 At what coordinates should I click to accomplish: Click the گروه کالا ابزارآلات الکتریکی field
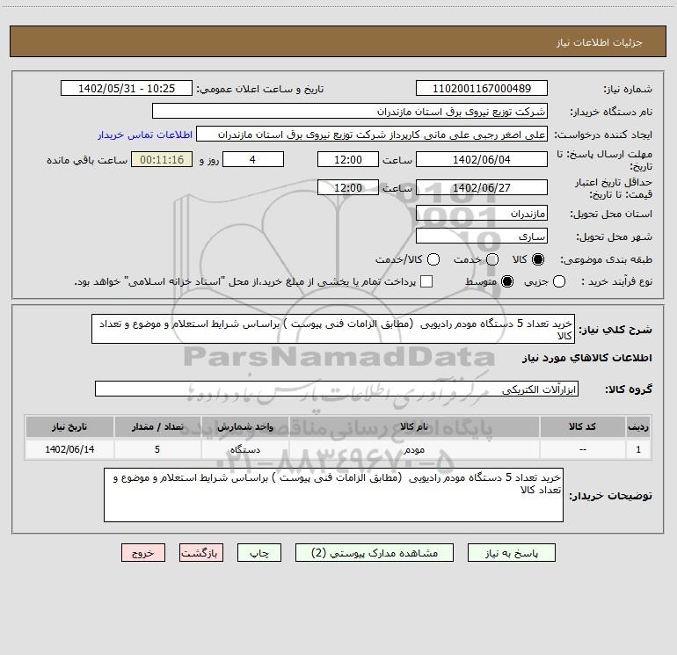click(x=337, y=389)
